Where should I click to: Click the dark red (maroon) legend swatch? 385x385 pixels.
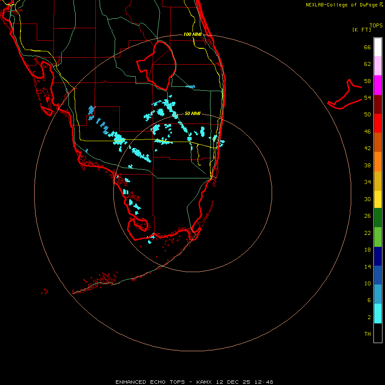378,104
